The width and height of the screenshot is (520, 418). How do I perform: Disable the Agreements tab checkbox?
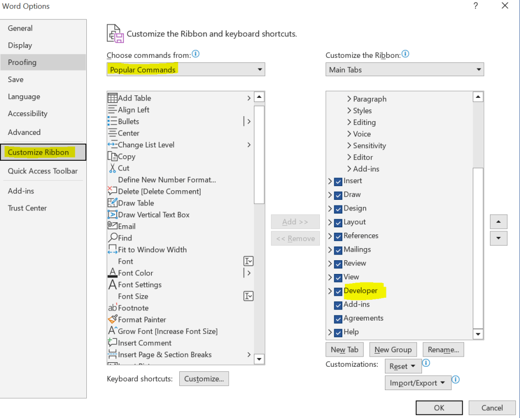pos(338,319)
